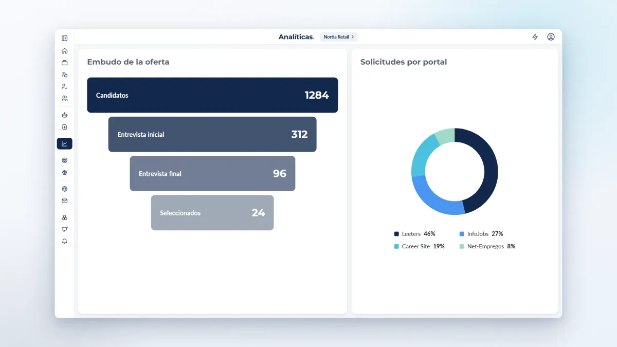This screenshot has height=347, width=617.
Task: Open the user profile icon
Action: [551, 37]
